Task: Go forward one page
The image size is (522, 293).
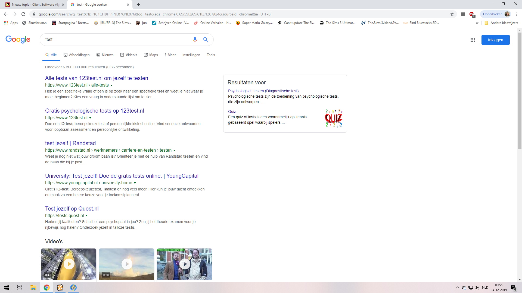Action: coord(15,14)
